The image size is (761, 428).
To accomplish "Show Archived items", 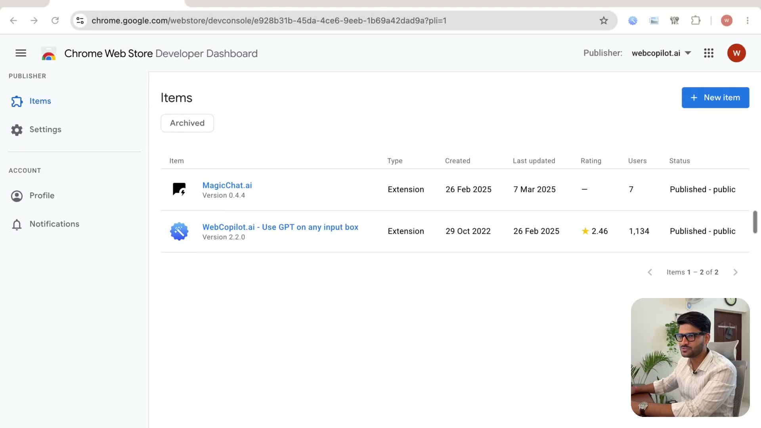I will (187, 123).
